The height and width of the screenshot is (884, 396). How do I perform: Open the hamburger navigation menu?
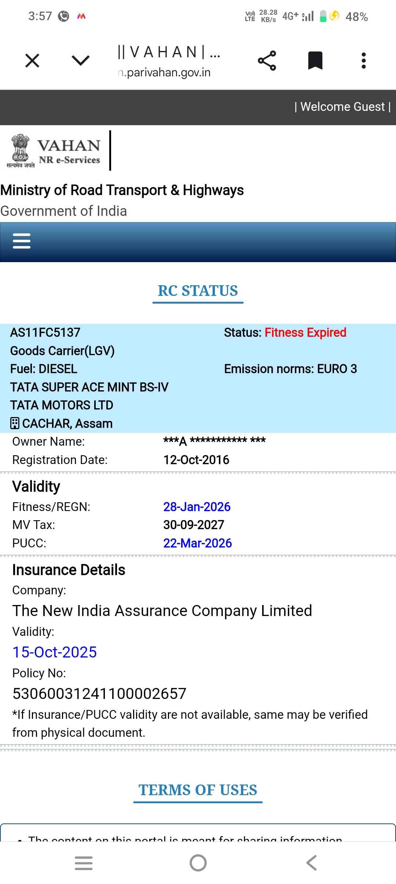pos(22,241)
